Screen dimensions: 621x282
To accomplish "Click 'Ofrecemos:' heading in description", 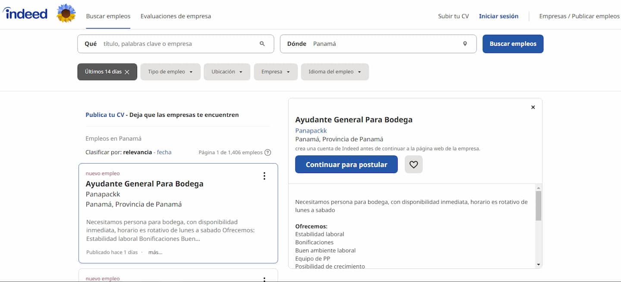I will 311,226.
